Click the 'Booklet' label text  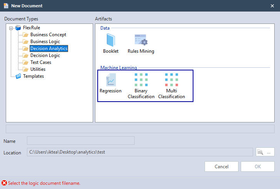click(x=111, y=51)
